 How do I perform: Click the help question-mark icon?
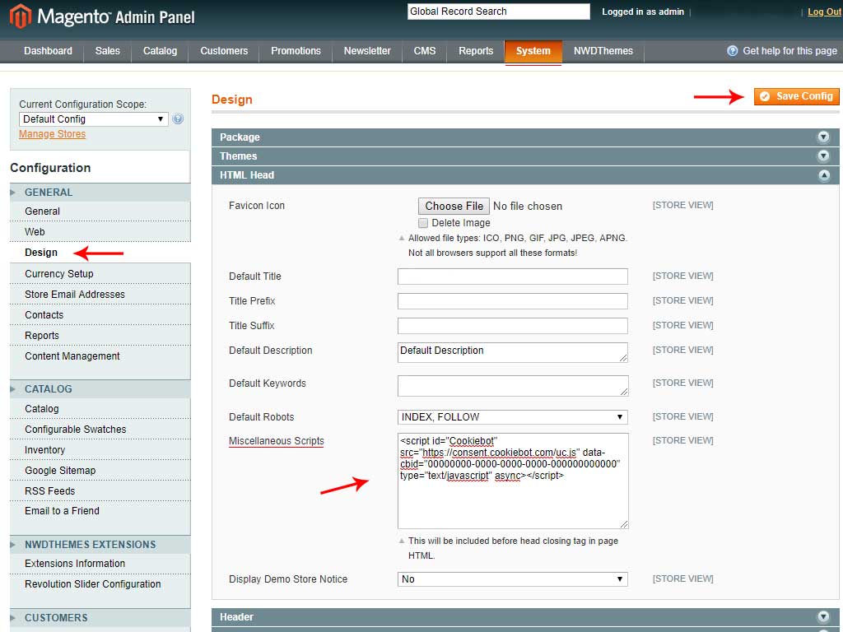coord(732,50)
